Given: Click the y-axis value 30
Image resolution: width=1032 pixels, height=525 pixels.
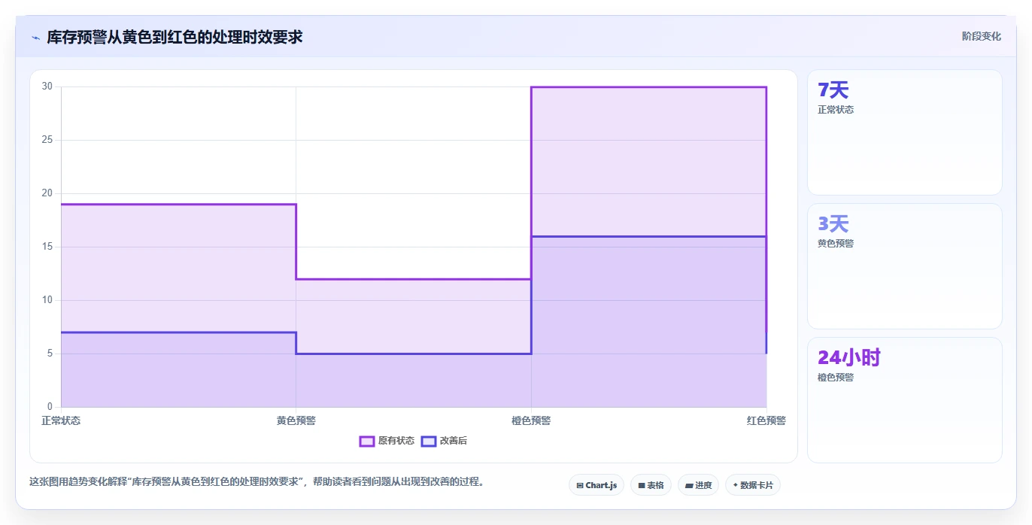Looking at the screenshot, I should [47, 86].
